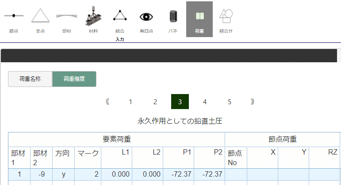Click the empty X cell in first row
The image size is (341, 185).
pos(262,174)
